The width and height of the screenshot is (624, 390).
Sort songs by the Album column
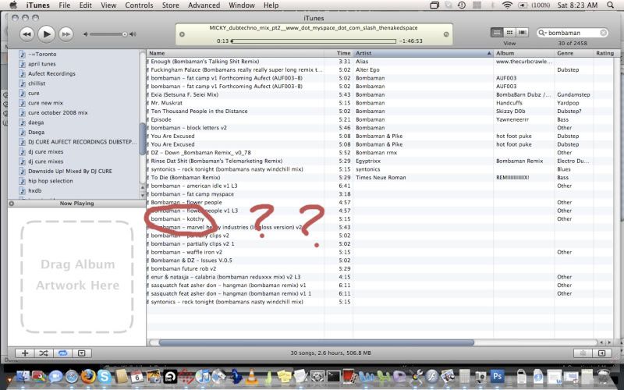pos(523,53)
